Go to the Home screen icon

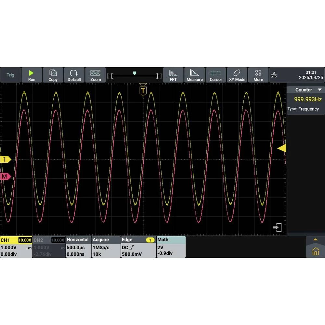(x=315, y=251)
